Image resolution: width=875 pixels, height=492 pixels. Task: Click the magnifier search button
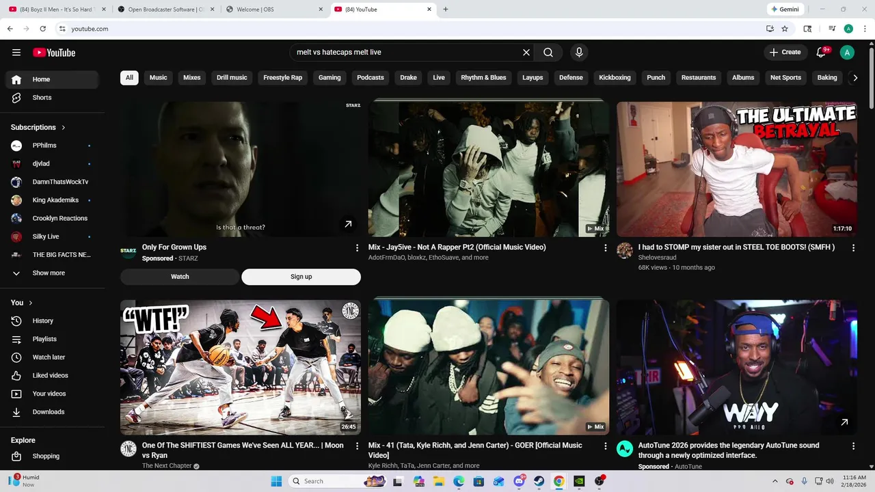(x=548, y=53)
